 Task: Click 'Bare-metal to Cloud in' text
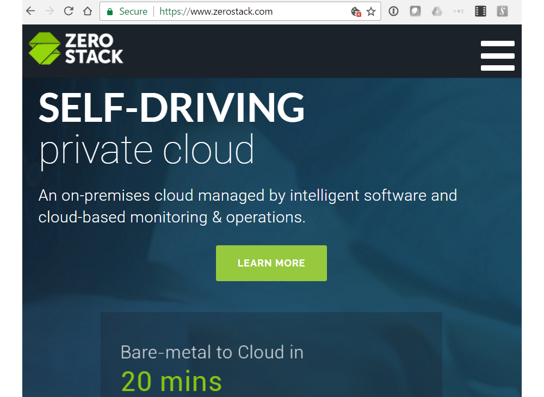tap(212, 352)
